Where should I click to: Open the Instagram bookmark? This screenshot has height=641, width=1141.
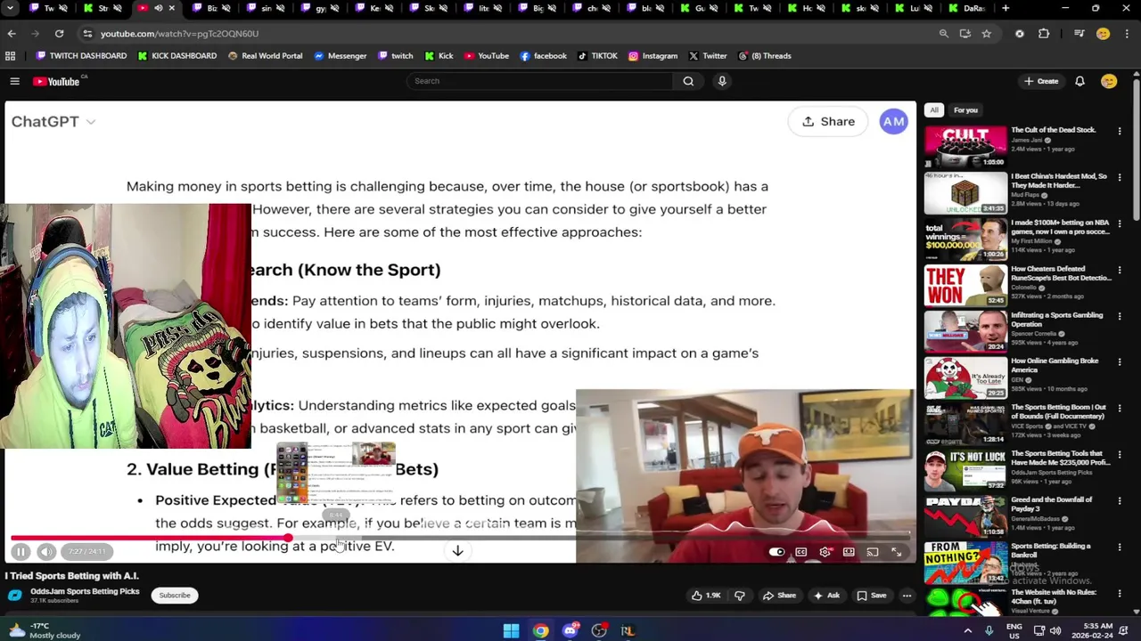tap(653, 55)
